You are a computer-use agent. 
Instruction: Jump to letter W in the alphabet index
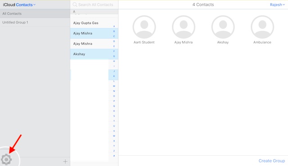pyautogui.click(x=114, y=136)
